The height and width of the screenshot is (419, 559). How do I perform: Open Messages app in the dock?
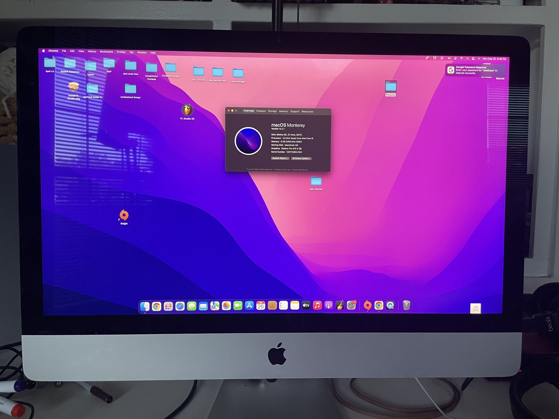(191, 306)
